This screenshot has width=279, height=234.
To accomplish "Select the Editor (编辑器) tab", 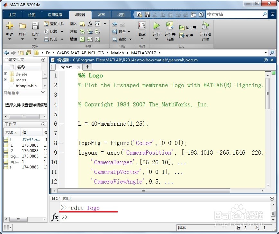I will click(x=80, y=15).
